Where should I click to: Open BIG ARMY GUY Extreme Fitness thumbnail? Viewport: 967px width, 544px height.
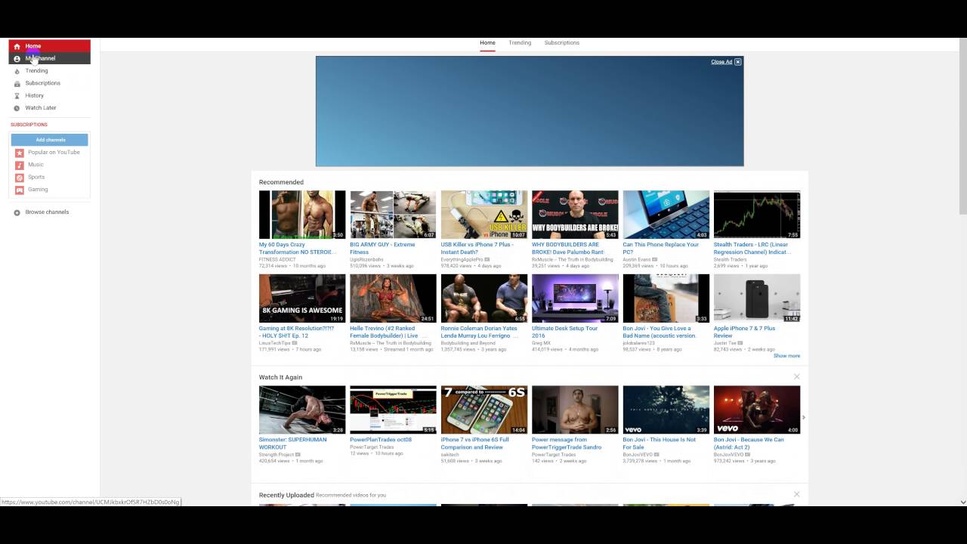point(393,215)
